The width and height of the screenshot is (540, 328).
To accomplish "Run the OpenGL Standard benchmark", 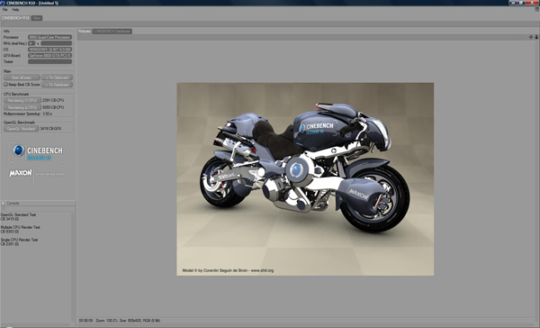I will (21, 129).
